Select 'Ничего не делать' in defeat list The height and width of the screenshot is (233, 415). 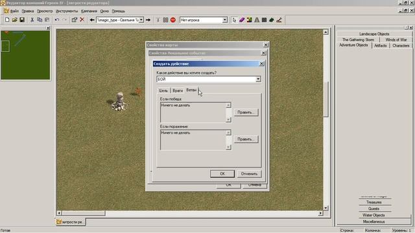[x=176, y=133]
